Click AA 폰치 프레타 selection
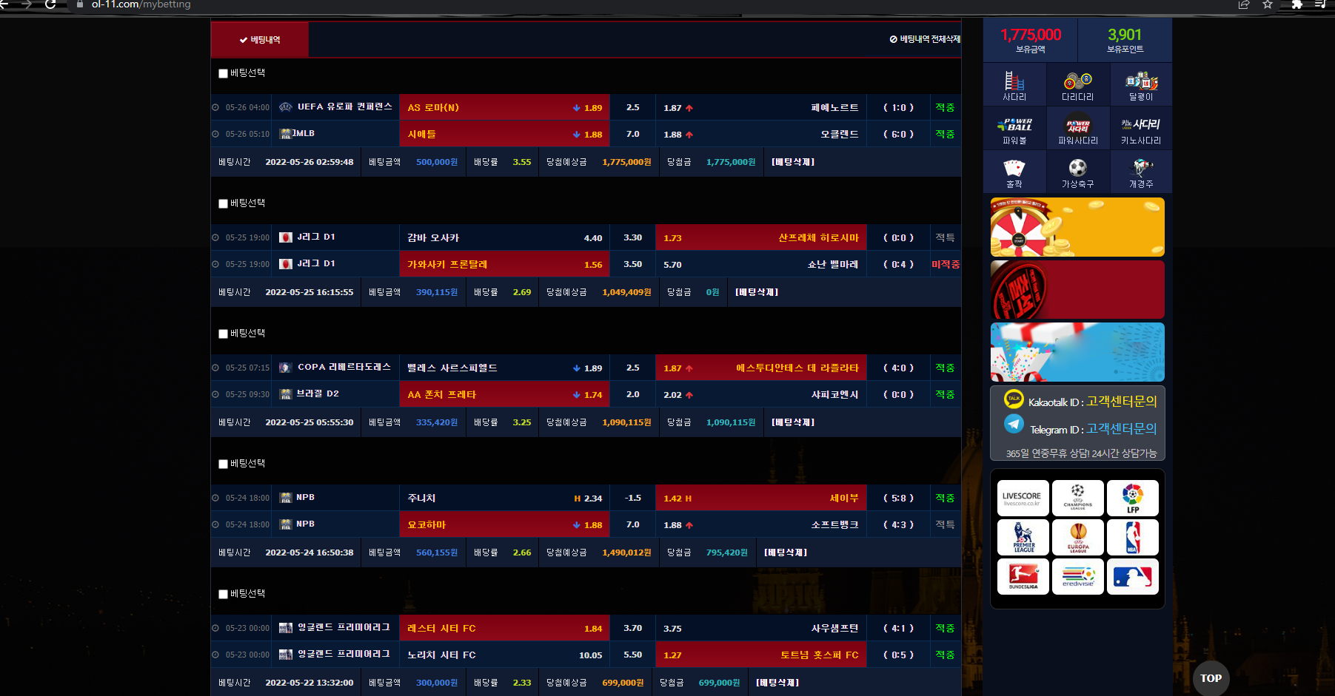 pos(504,394)
